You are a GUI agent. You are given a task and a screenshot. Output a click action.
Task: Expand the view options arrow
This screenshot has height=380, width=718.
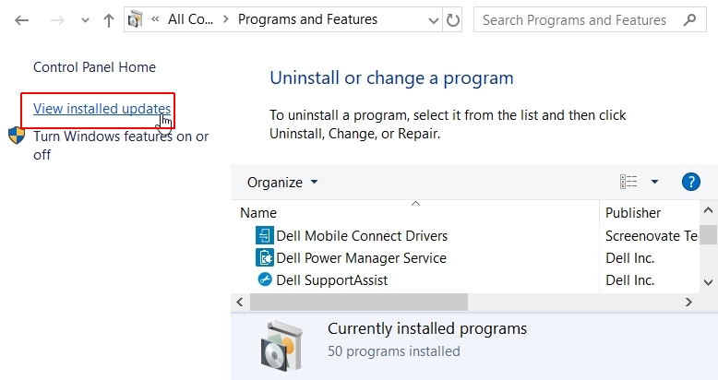(x=655, y=182)
